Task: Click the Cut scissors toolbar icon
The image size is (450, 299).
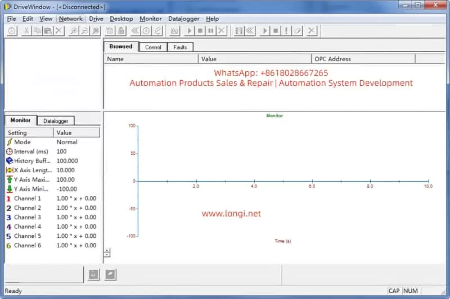Action: pos(26,31)
